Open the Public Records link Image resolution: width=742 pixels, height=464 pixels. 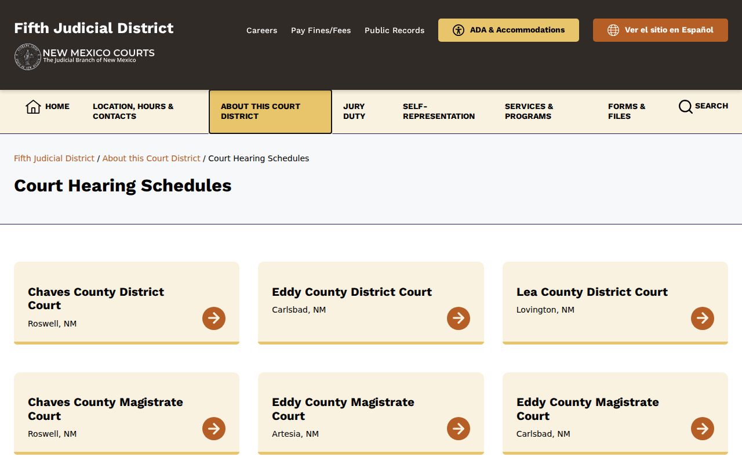395,30
